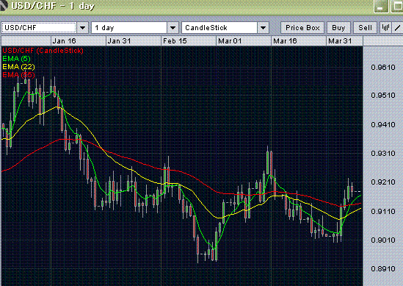Minimize the USD/CHF chart window
The height and width of the screenshot is (286, 403).
coord(381,6)
